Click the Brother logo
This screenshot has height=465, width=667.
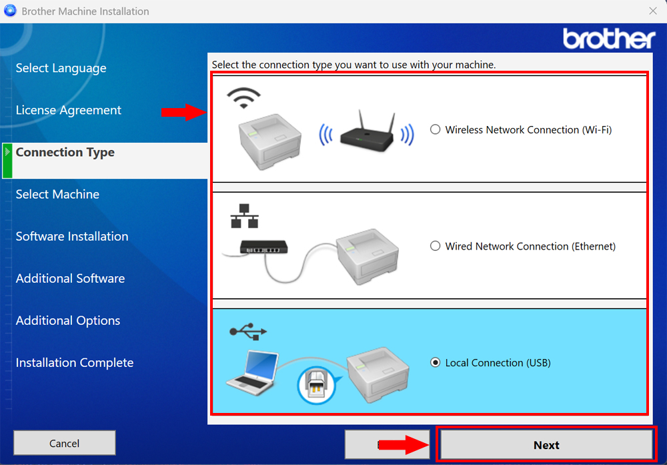[x=608, y=39]
